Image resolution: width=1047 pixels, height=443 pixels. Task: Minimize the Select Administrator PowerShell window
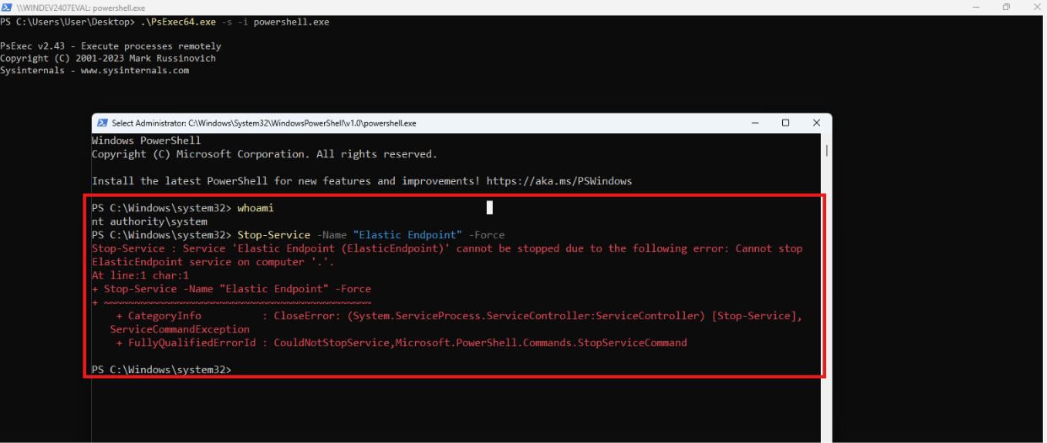pyautogui.click(x=754, y=123)
